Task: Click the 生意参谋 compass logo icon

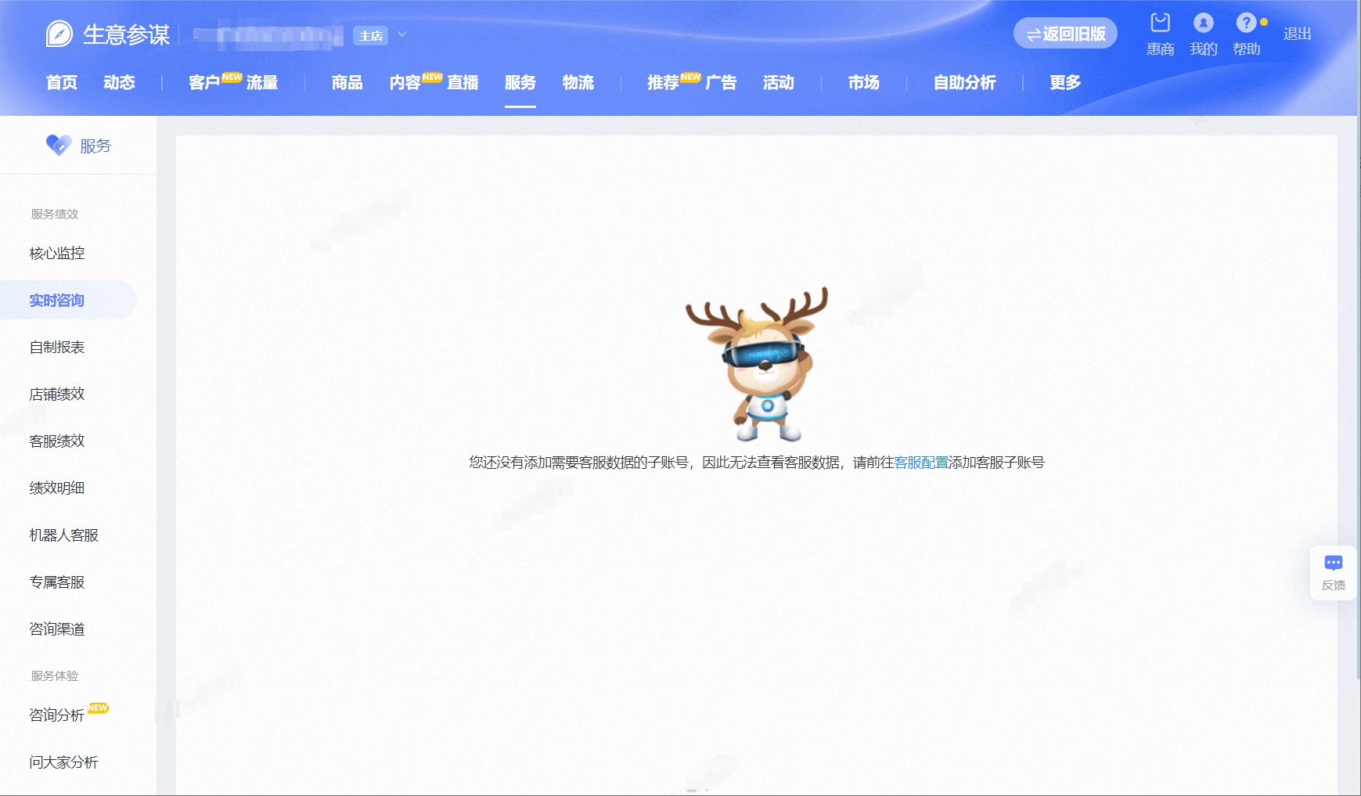Action: click(59, 34)
